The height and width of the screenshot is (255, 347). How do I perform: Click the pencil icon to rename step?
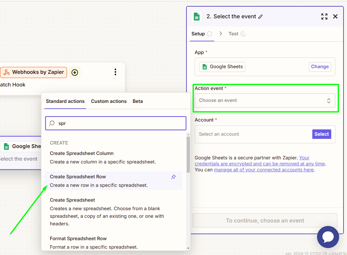click(x=261, y=17)
